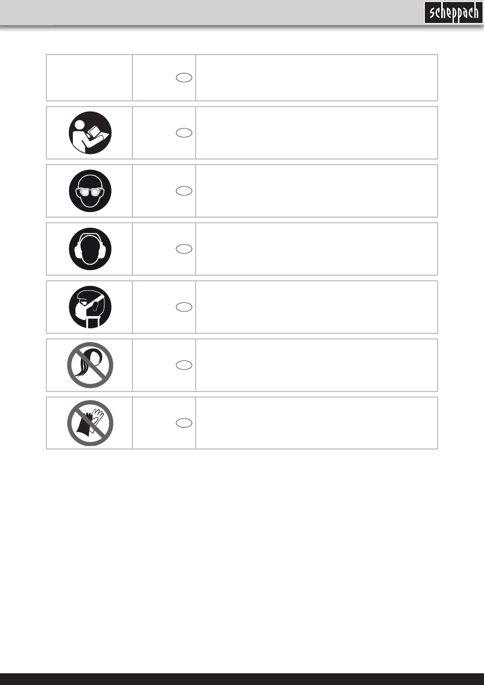Image resolution: width=484 pixels, height=685 pixels.
Task: Click the oval beside the manual symbol
Action: (184, 133)
